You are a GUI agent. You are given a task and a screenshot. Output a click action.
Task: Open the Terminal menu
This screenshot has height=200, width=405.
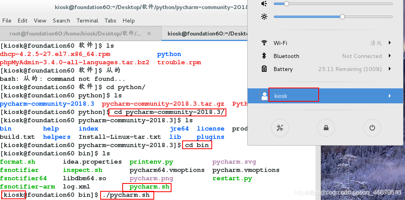pyautogui.click(x=87, y=21)
